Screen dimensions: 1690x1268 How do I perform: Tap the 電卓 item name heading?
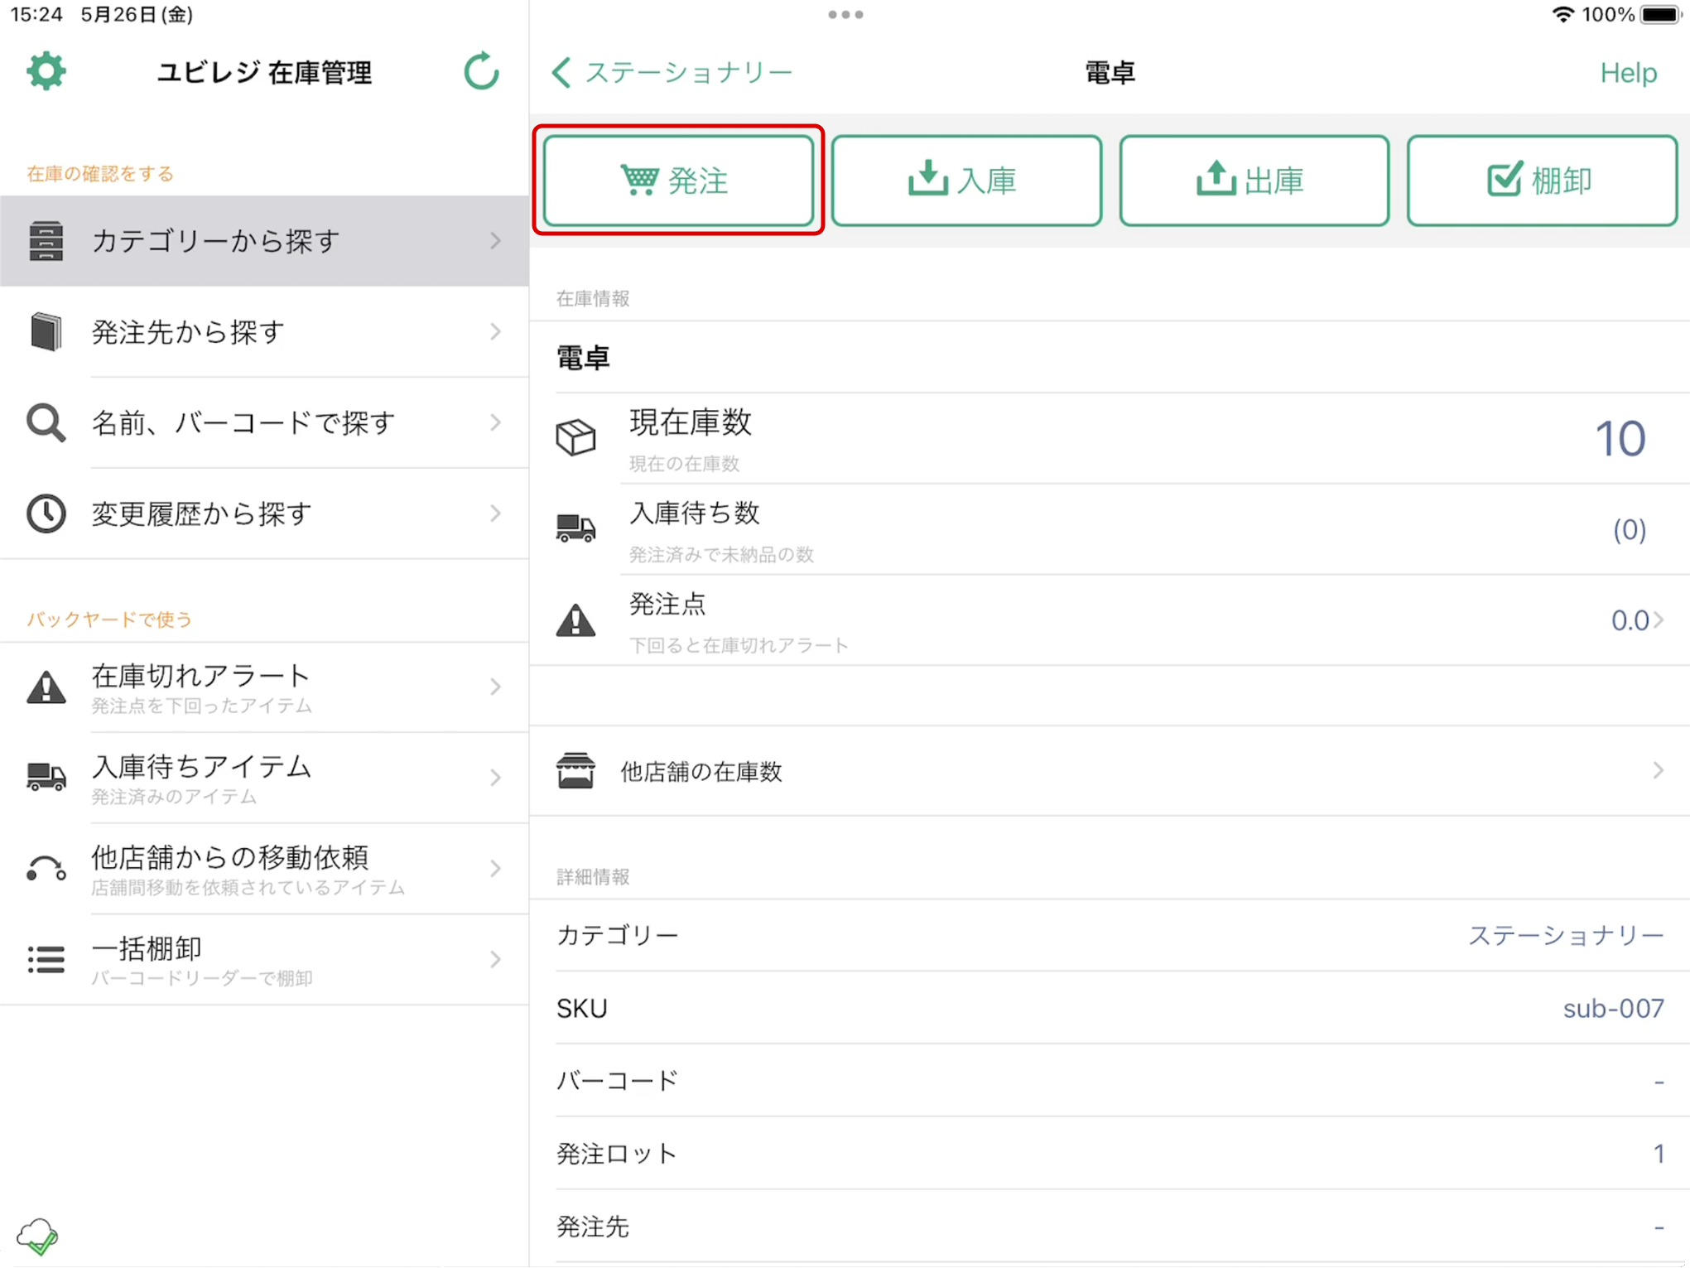point(583,358)
